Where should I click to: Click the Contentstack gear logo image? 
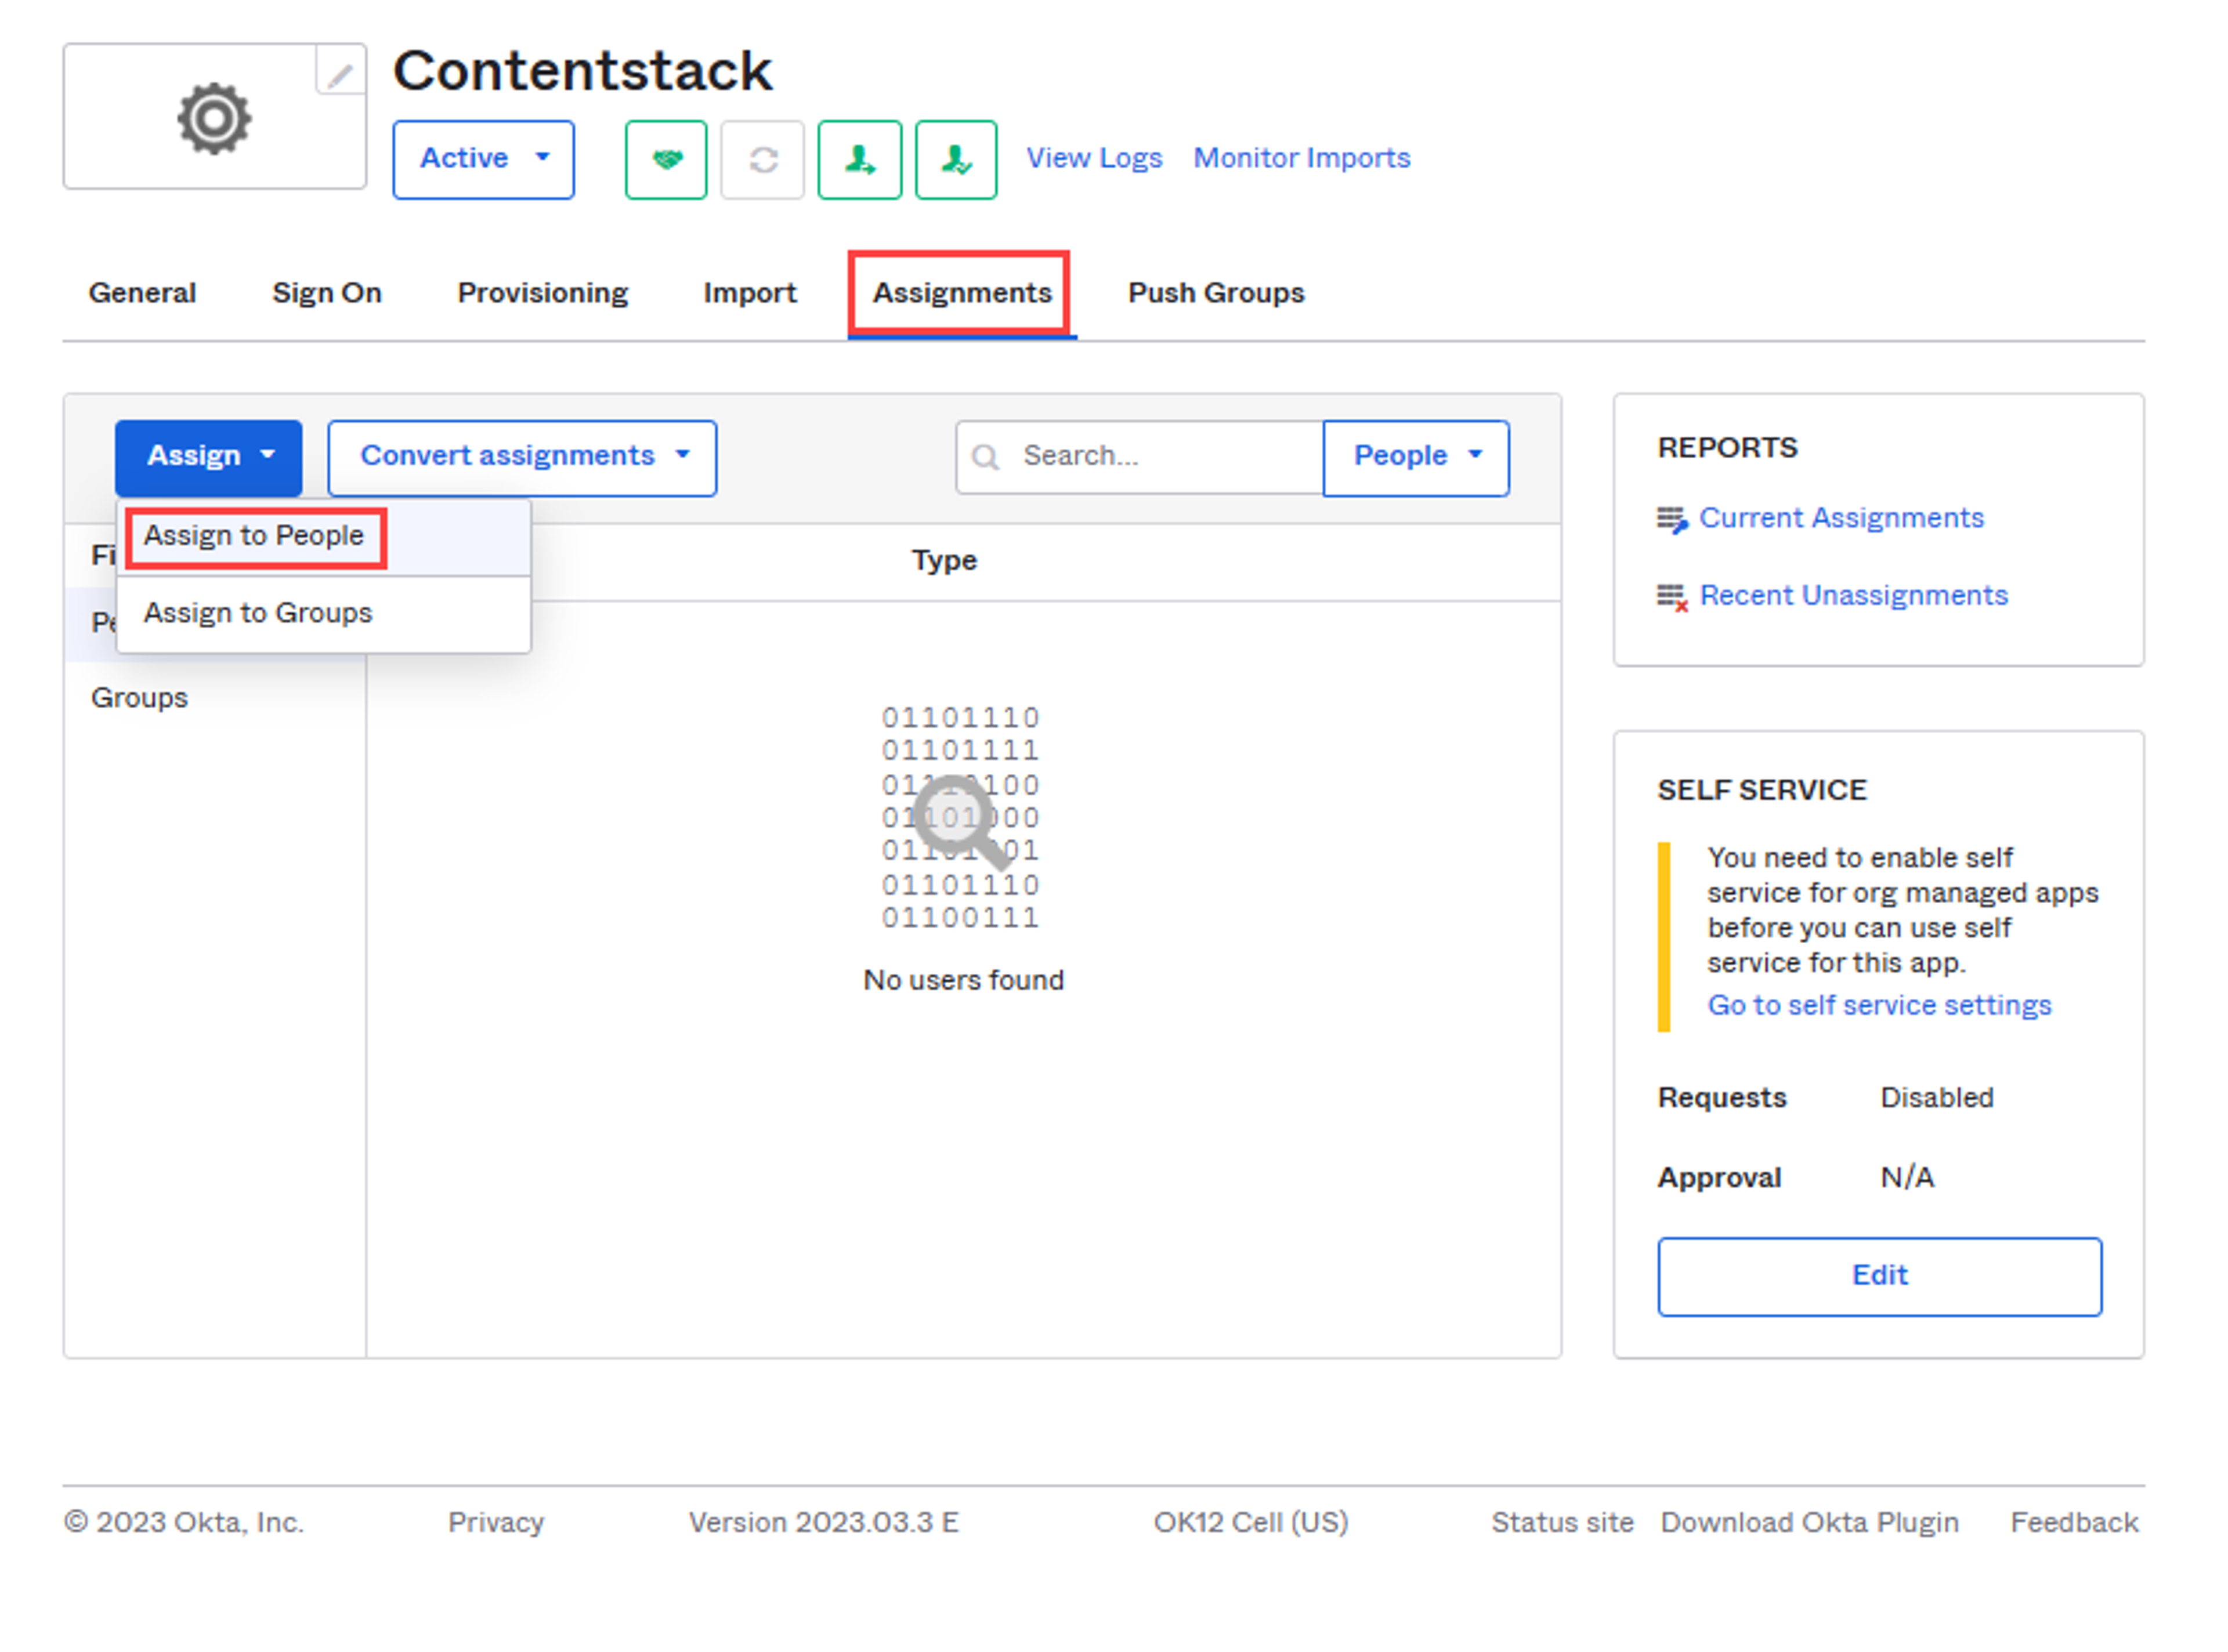(x=214, y=119)
